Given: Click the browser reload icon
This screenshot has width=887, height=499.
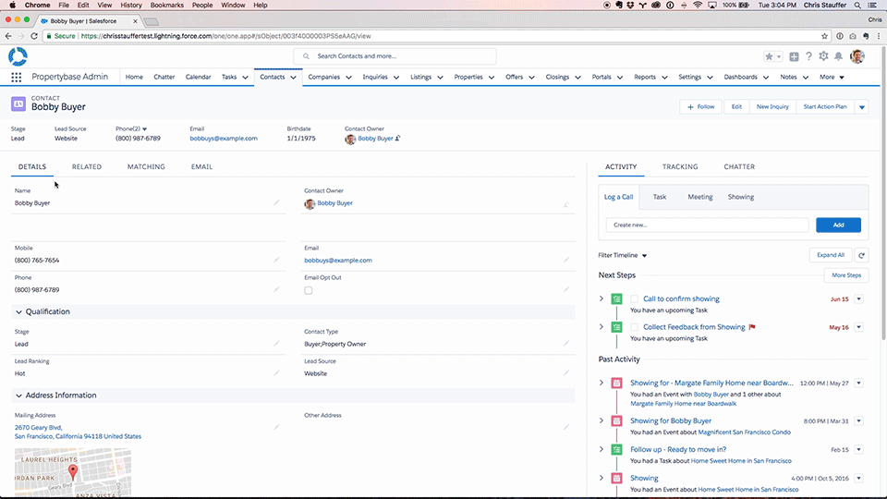Looking at the screenshot, I should coord(34,36).
